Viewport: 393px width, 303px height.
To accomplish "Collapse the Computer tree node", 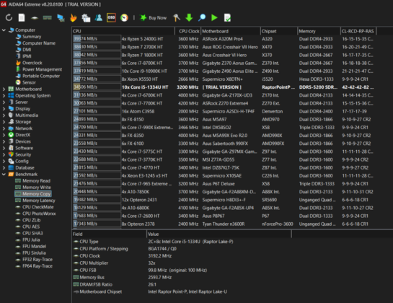I will [x=4, y=30].
